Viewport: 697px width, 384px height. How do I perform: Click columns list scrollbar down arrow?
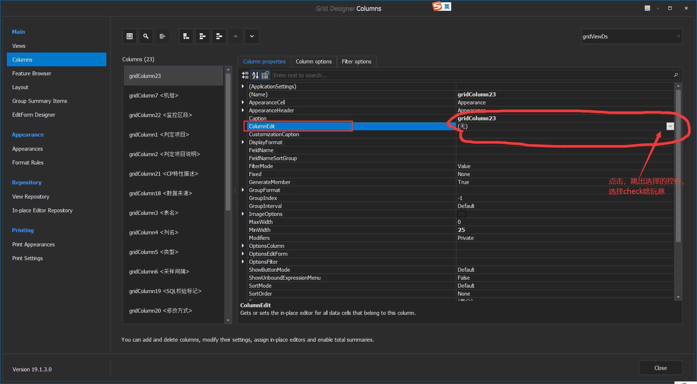pyautogui.click(x=228, y=320)
